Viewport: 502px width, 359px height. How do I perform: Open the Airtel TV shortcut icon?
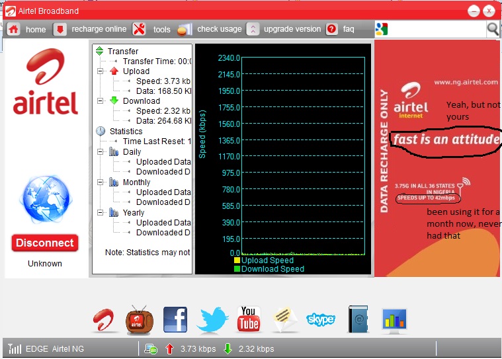click(x=139, y=320)
